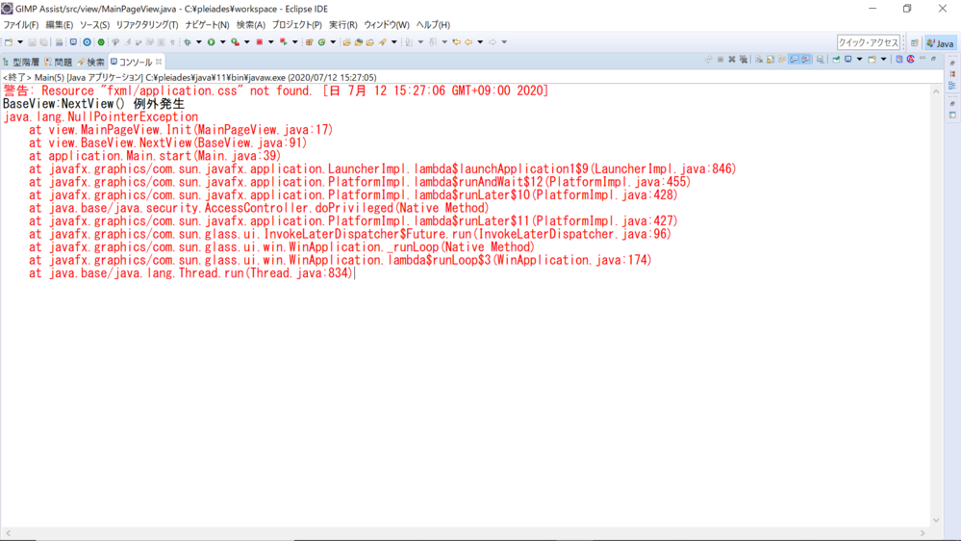Click the red circled A icon in the console toolbar
This screenshot has height=541, width=961.
pyautogui.click(x=911, y=59)
